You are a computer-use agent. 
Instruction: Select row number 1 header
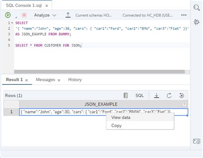point(11,112)
